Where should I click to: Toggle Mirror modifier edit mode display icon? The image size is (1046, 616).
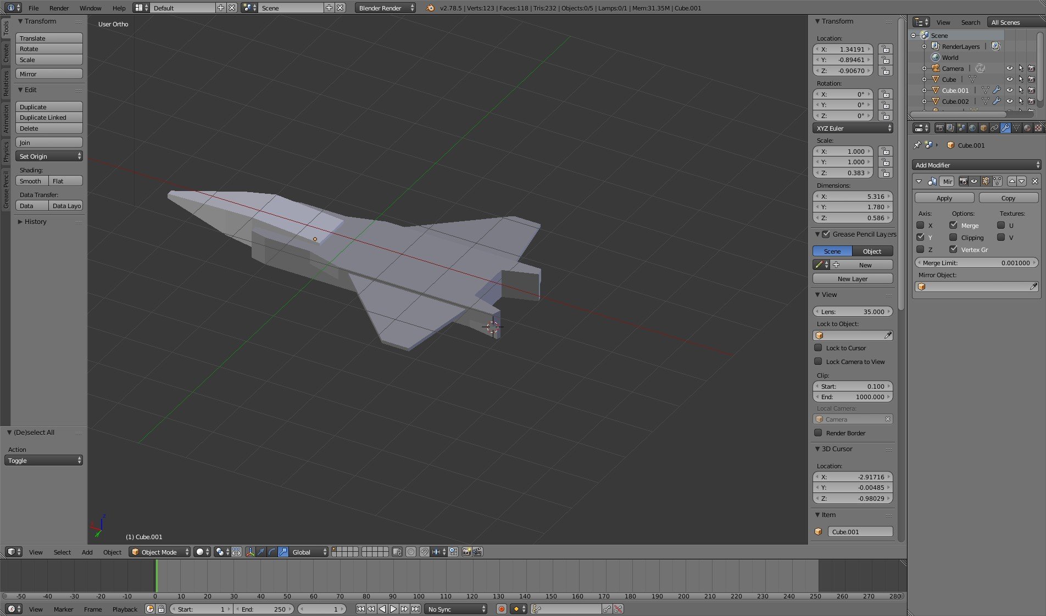point(986,181)
